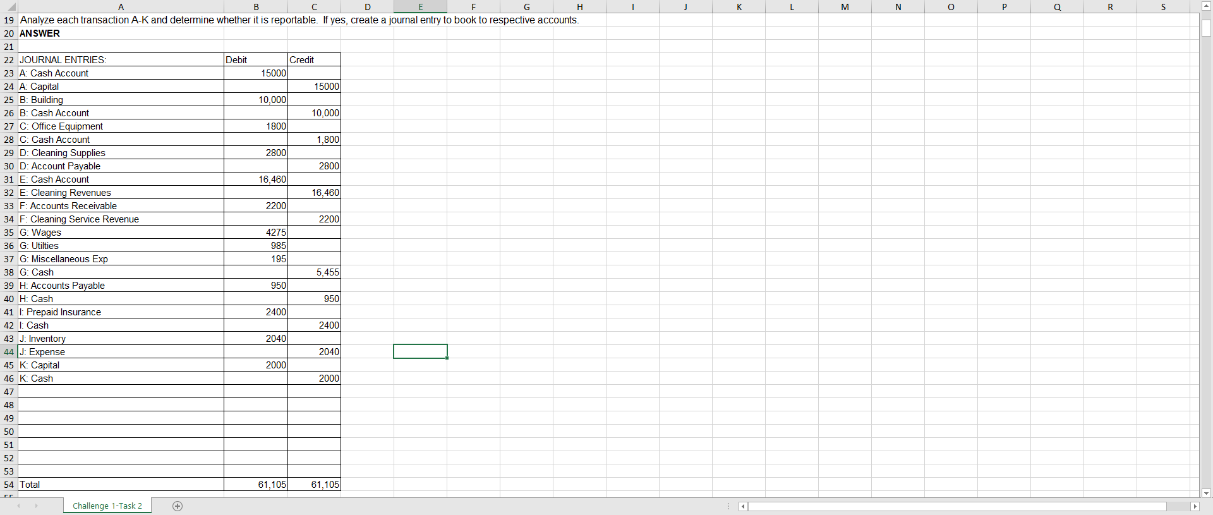Click next sheet navigation arrow

point(37,506)
